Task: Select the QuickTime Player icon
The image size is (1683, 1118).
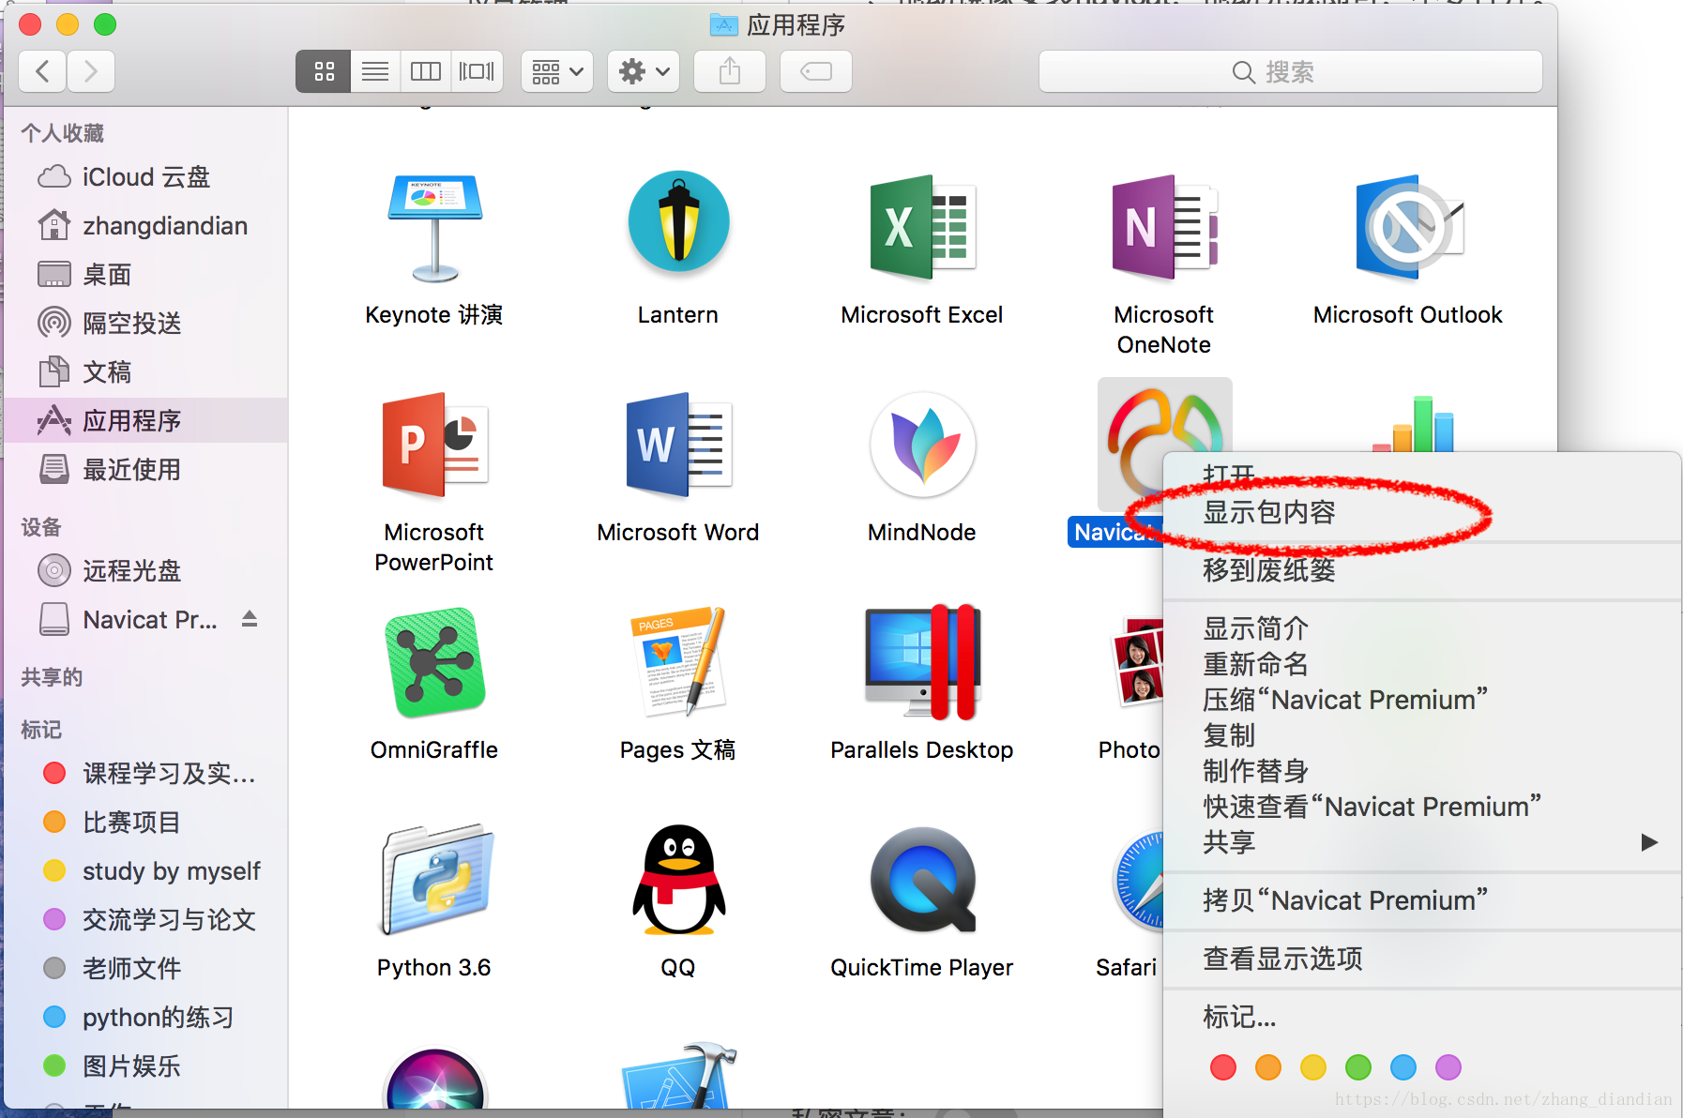Action: [x=922, y=881]
